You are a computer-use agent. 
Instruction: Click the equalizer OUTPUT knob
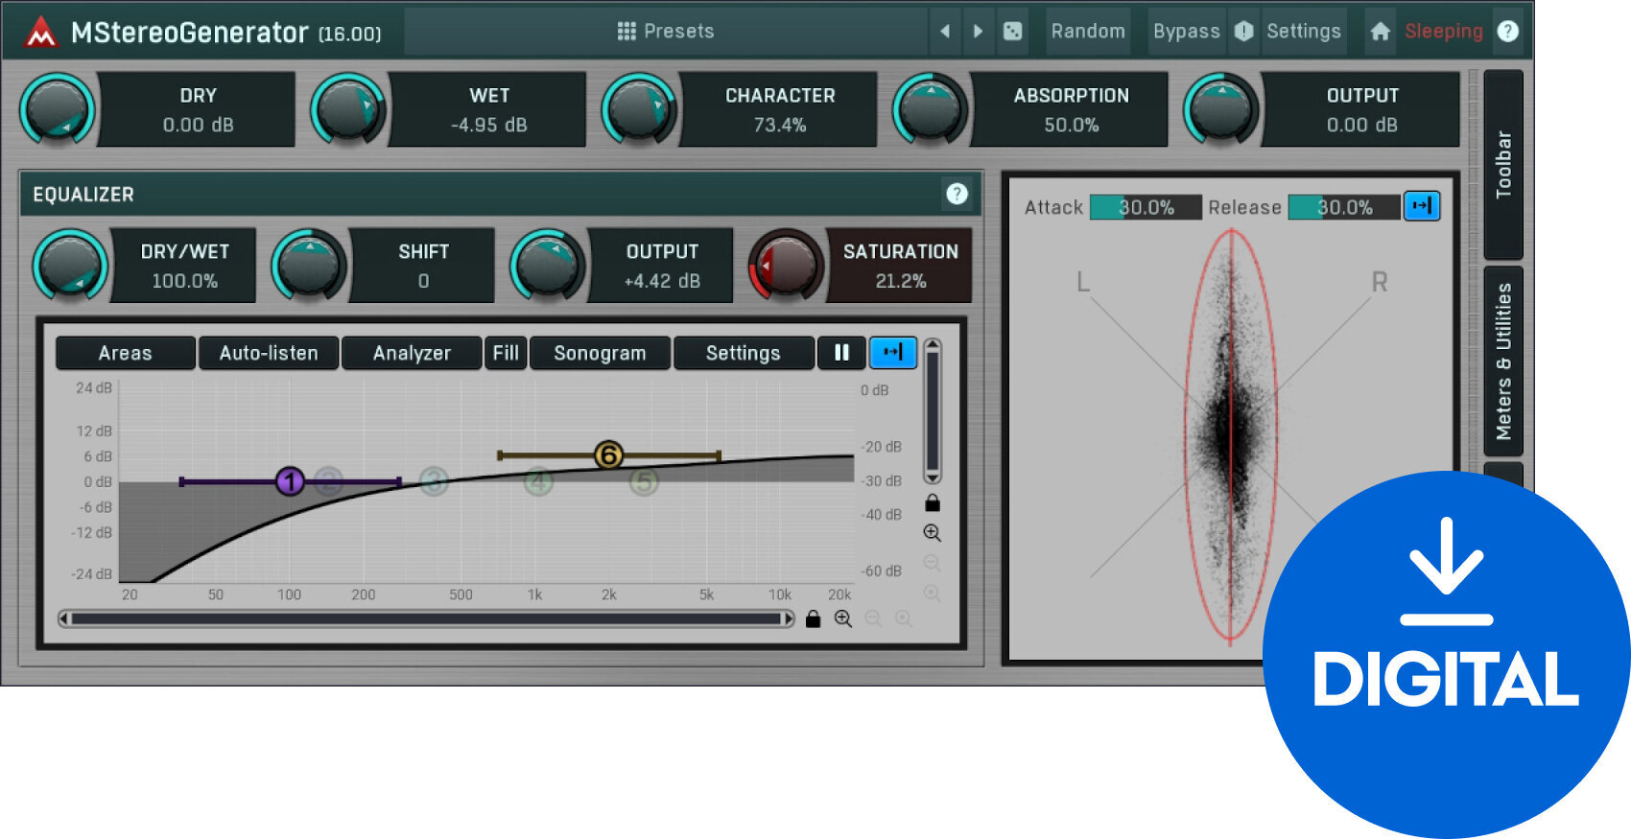548,266
